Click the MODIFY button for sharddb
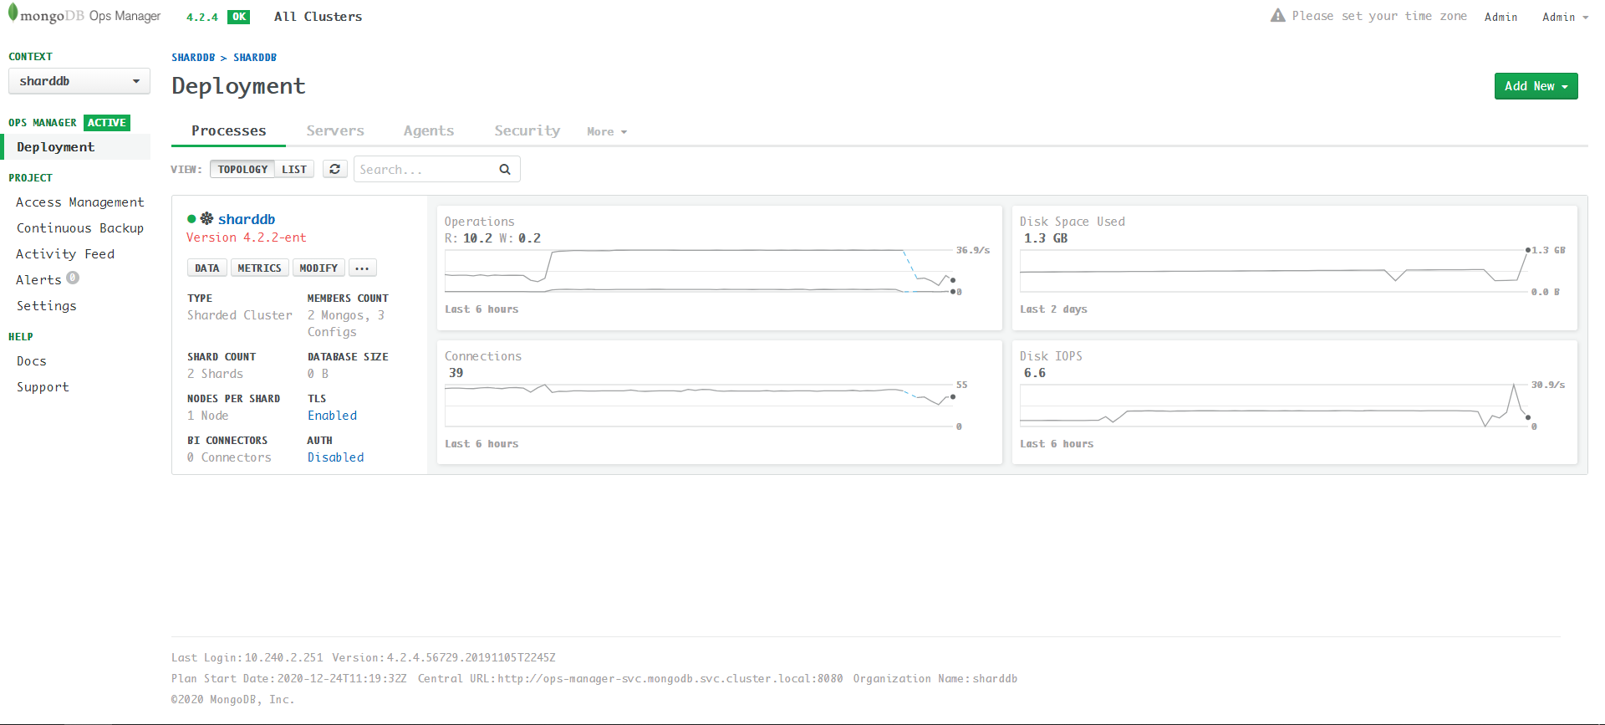 (x=318, y=268)
